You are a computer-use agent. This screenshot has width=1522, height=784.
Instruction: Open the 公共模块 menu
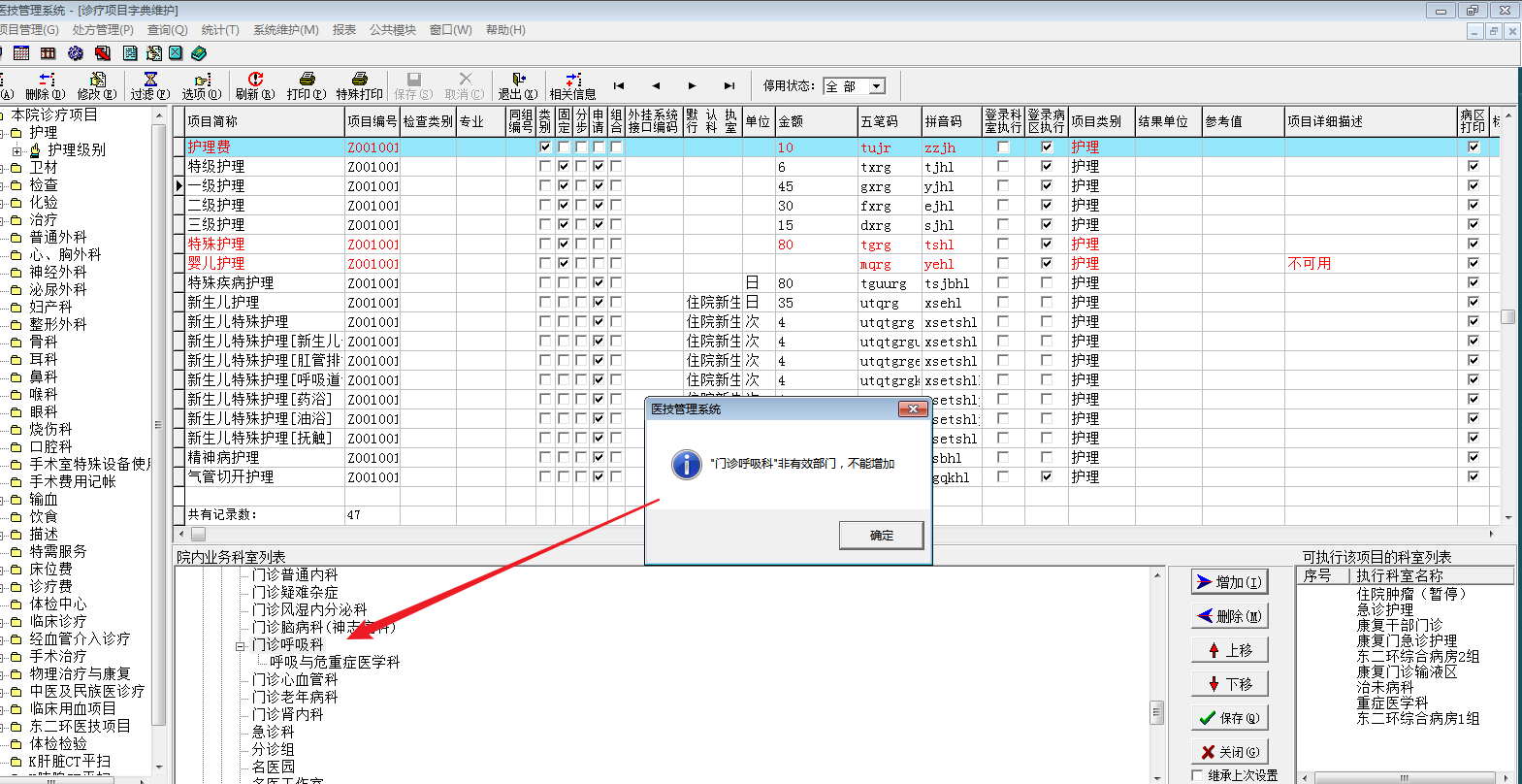[x=393, y=30]
